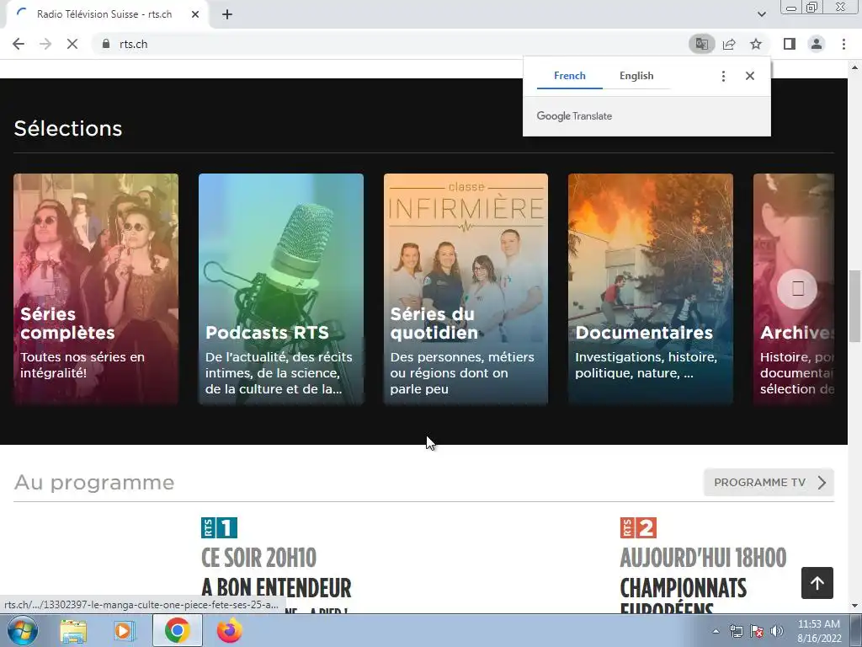Click the padlock site info icon
The image size is (862, 647).
[106, 44]
